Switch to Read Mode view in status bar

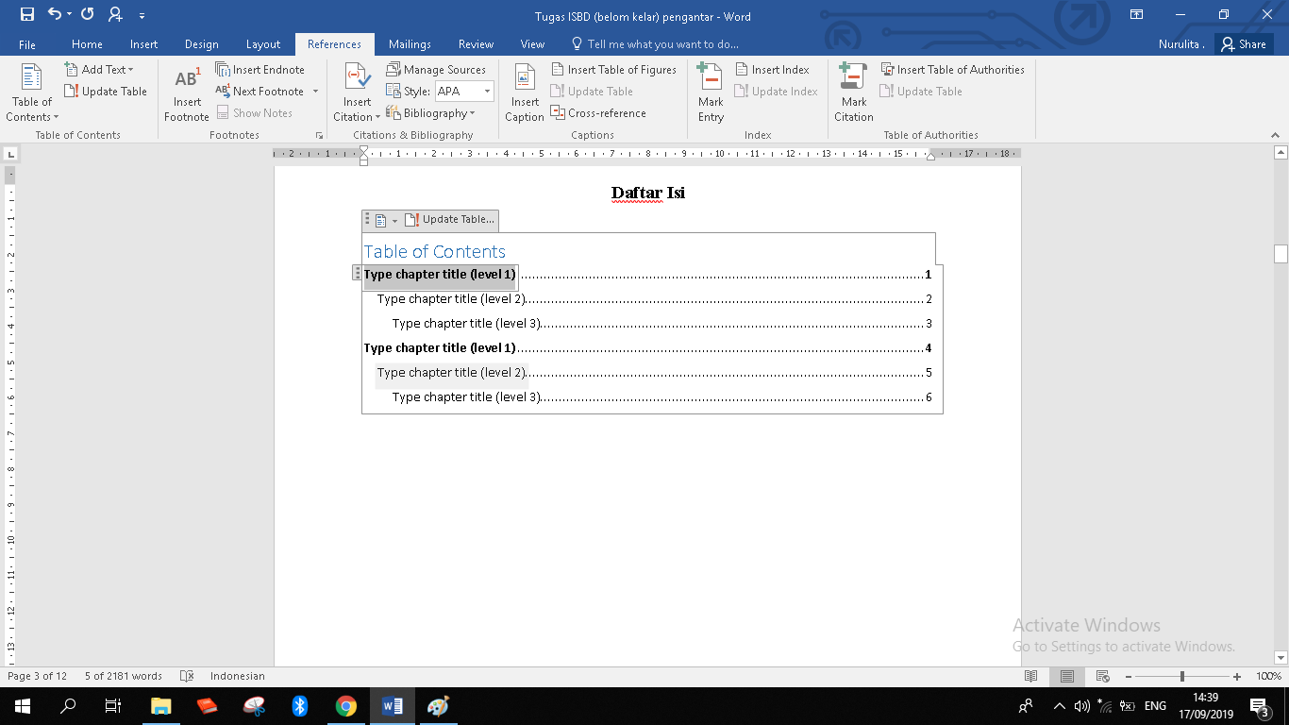(x=1031, y=676)
